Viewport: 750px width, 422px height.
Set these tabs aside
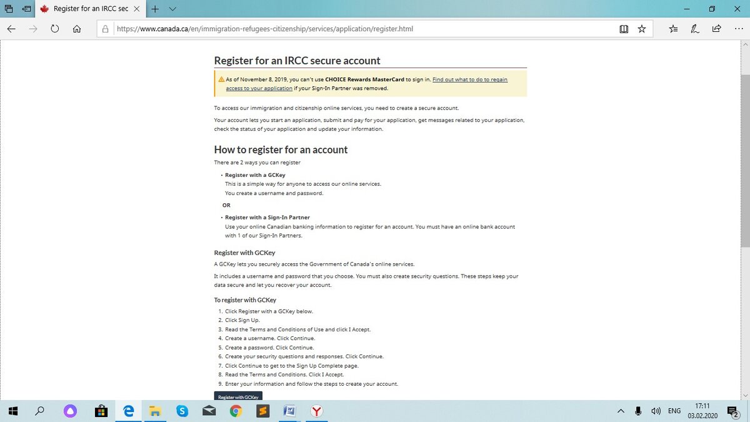click(26, 9)
